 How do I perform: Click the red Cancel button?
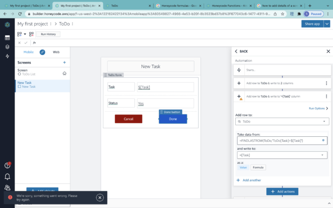[129, 119]
